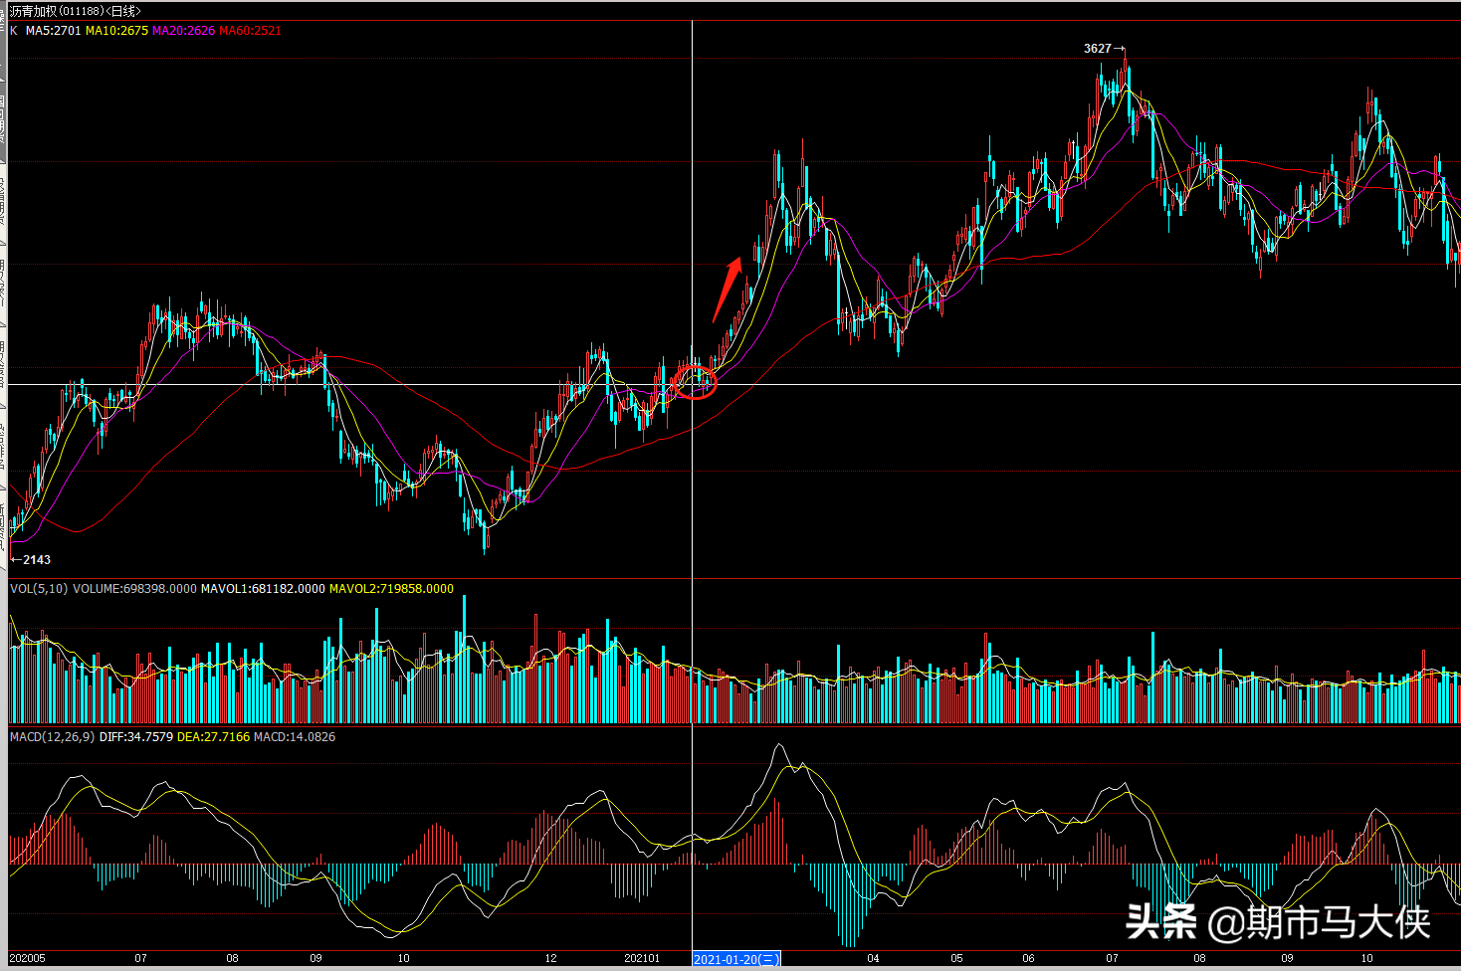Click the MAVOL1:681182.0000 value
Viewport: 1461px width, 971px height.
[x=263, y=589]
